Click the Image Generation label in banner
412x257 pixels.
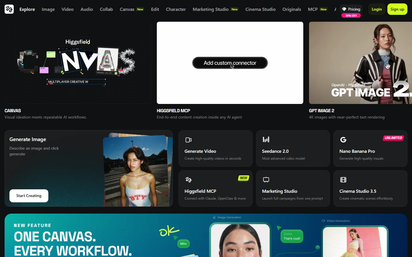(227, 217)
